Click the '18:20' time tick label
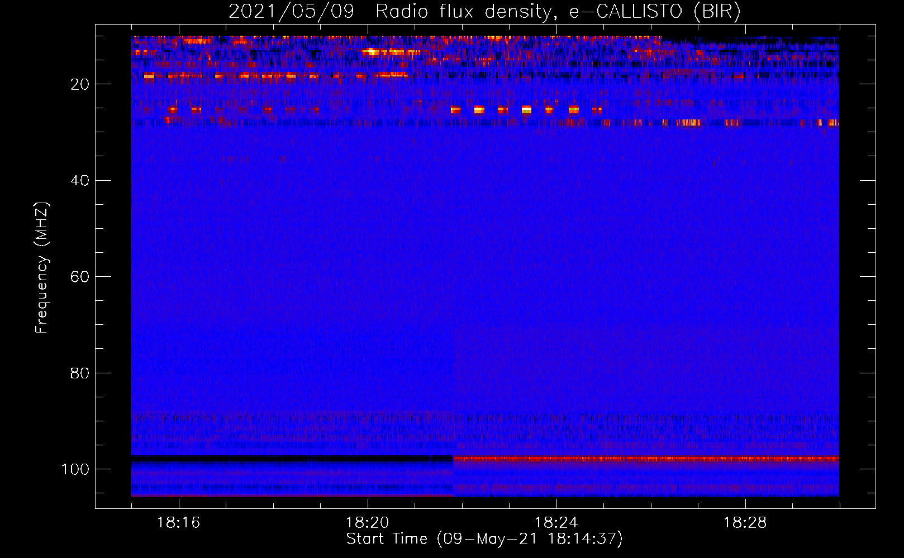 tap(368, 523)
